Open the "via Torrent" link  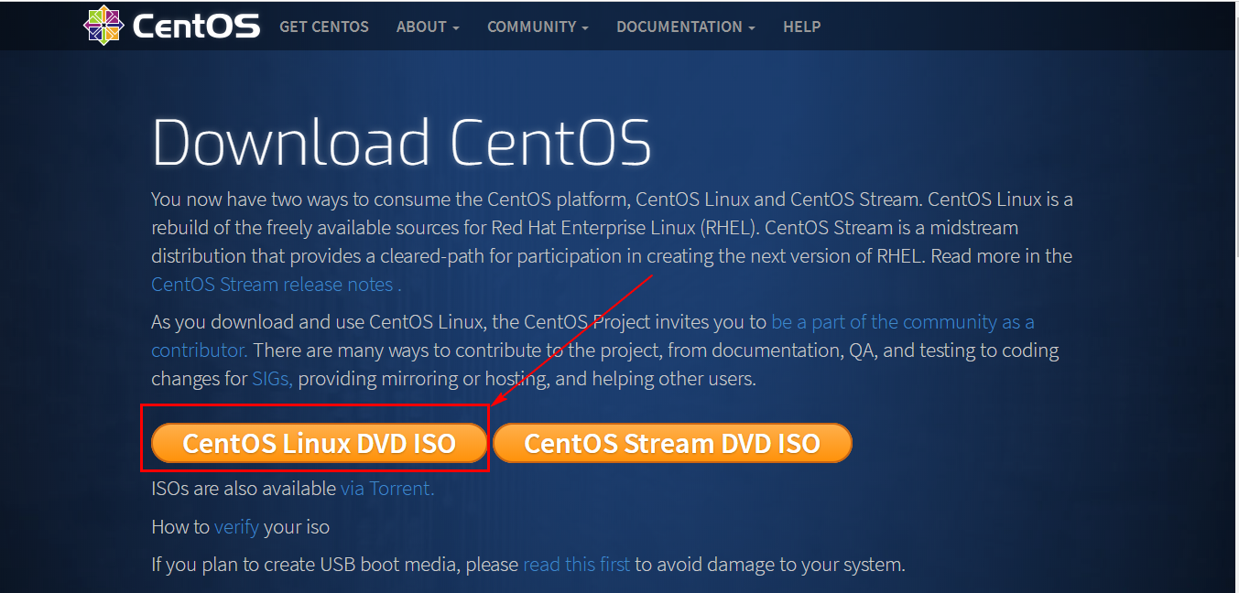(x=387, y=489)
